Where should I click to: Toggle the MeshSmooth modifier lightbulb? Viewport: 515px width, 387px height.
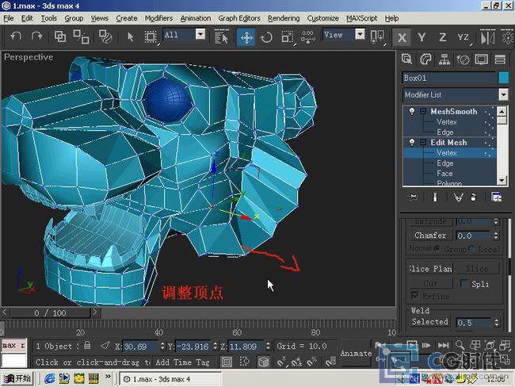411,112
